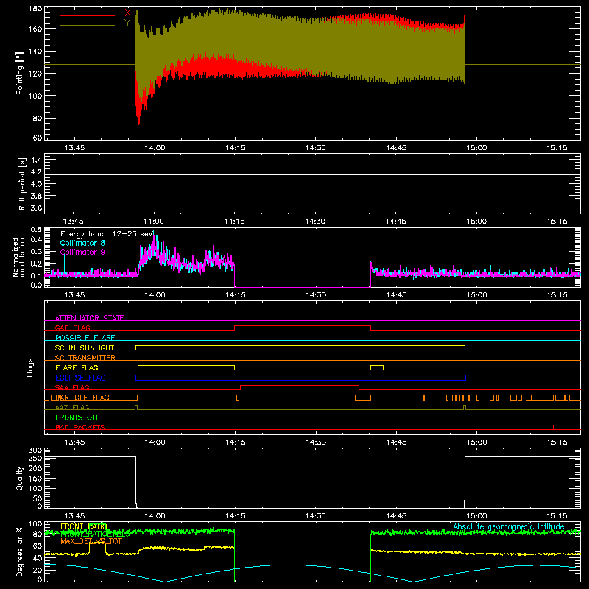
Task: Select the red 'X' legend label
Action: (x=127, y=13)
